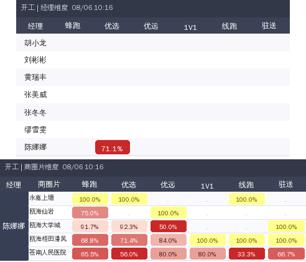Click the manager row 黄瑞丰

point(153,77)
